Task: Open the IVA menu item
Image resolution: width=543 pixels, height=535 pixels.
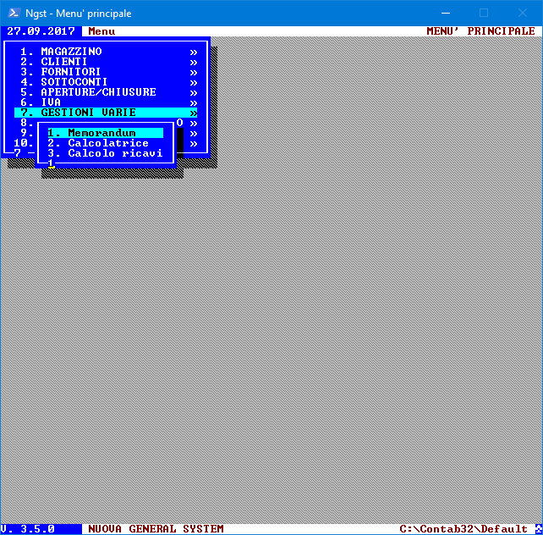Action: coord(51,102)
